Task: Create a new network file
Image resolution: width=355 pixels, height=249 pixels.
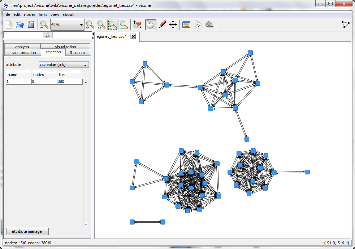Action: [x=9, y=25]
